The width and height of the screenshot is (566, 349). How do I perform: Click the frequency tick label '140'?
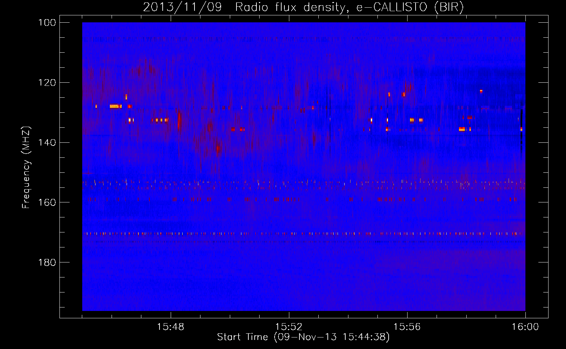coord(47,143)
